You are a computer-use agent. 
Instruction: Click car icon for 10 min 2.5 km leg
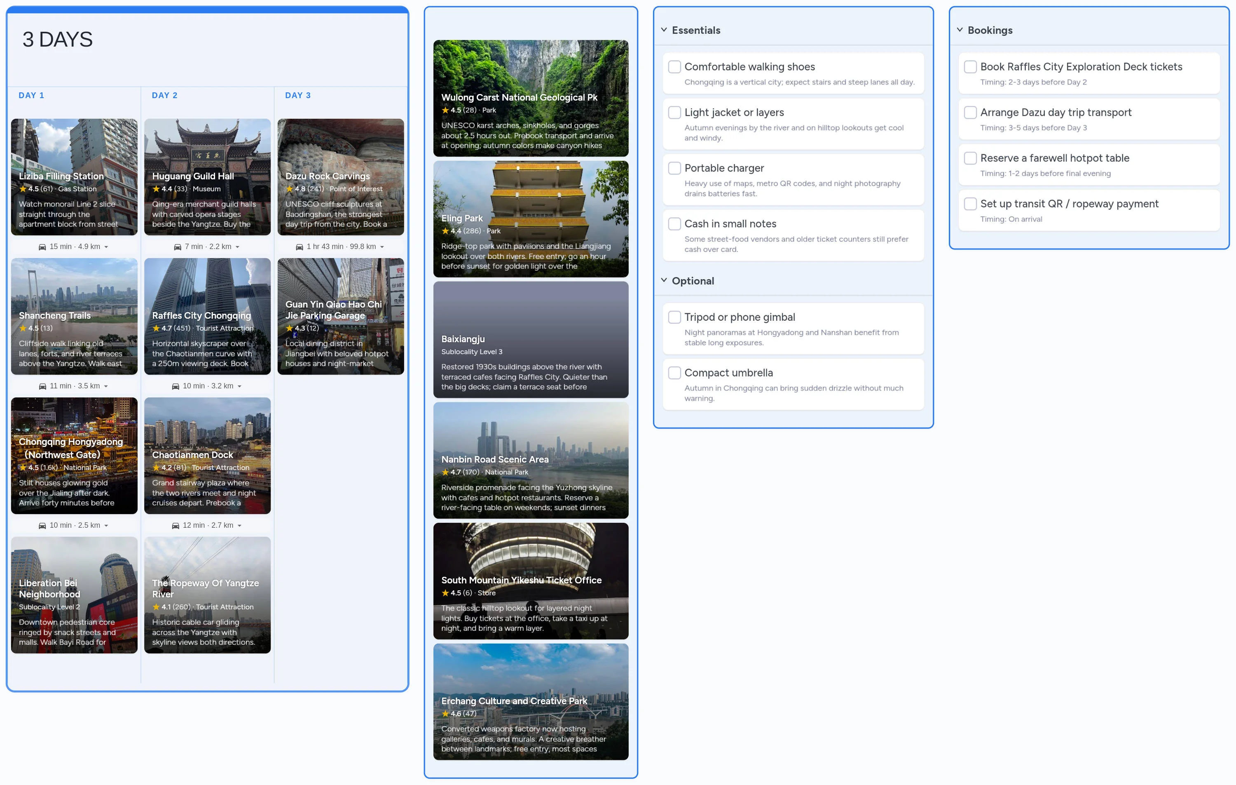42,526
